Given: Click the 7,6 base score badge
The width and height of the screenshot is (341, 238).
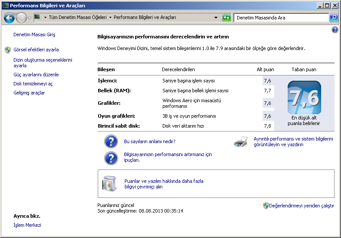Looking at the screenshot, I should coord(304,97).
